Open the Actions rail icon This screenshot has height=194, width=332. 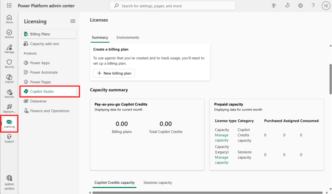coord(9,34)
